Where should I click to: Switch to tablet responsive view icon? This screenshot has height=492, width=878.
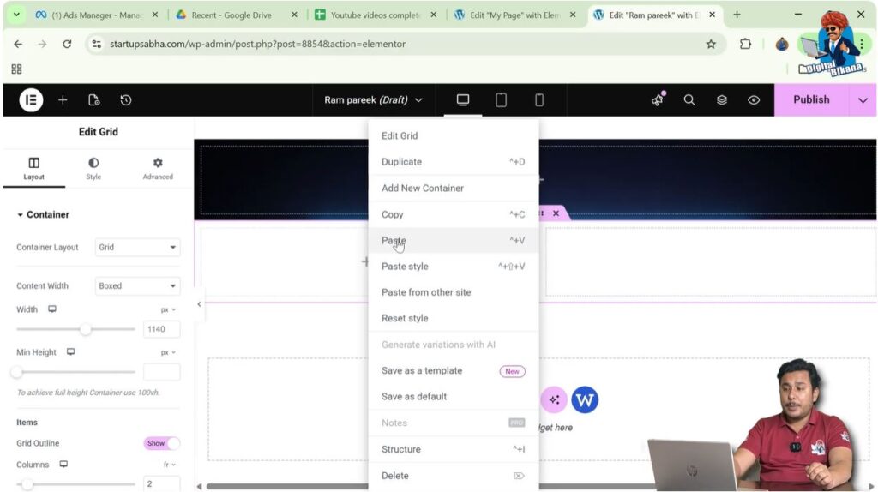coord(501,100)
